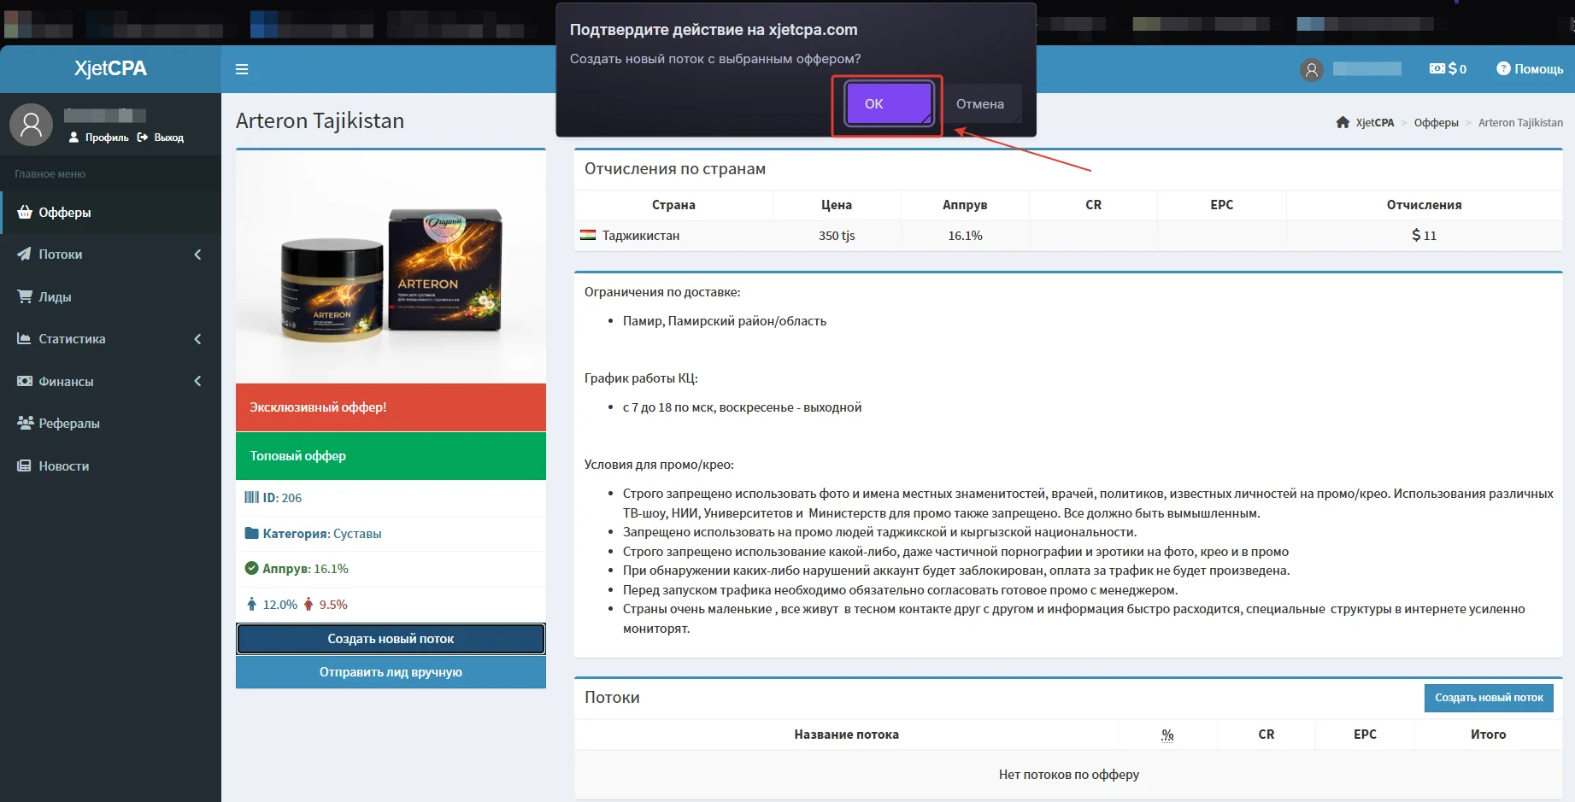The image size is (1575, 802).
Task: Click the home icon in breadcrumb
Action: (x=1343, y=122)
